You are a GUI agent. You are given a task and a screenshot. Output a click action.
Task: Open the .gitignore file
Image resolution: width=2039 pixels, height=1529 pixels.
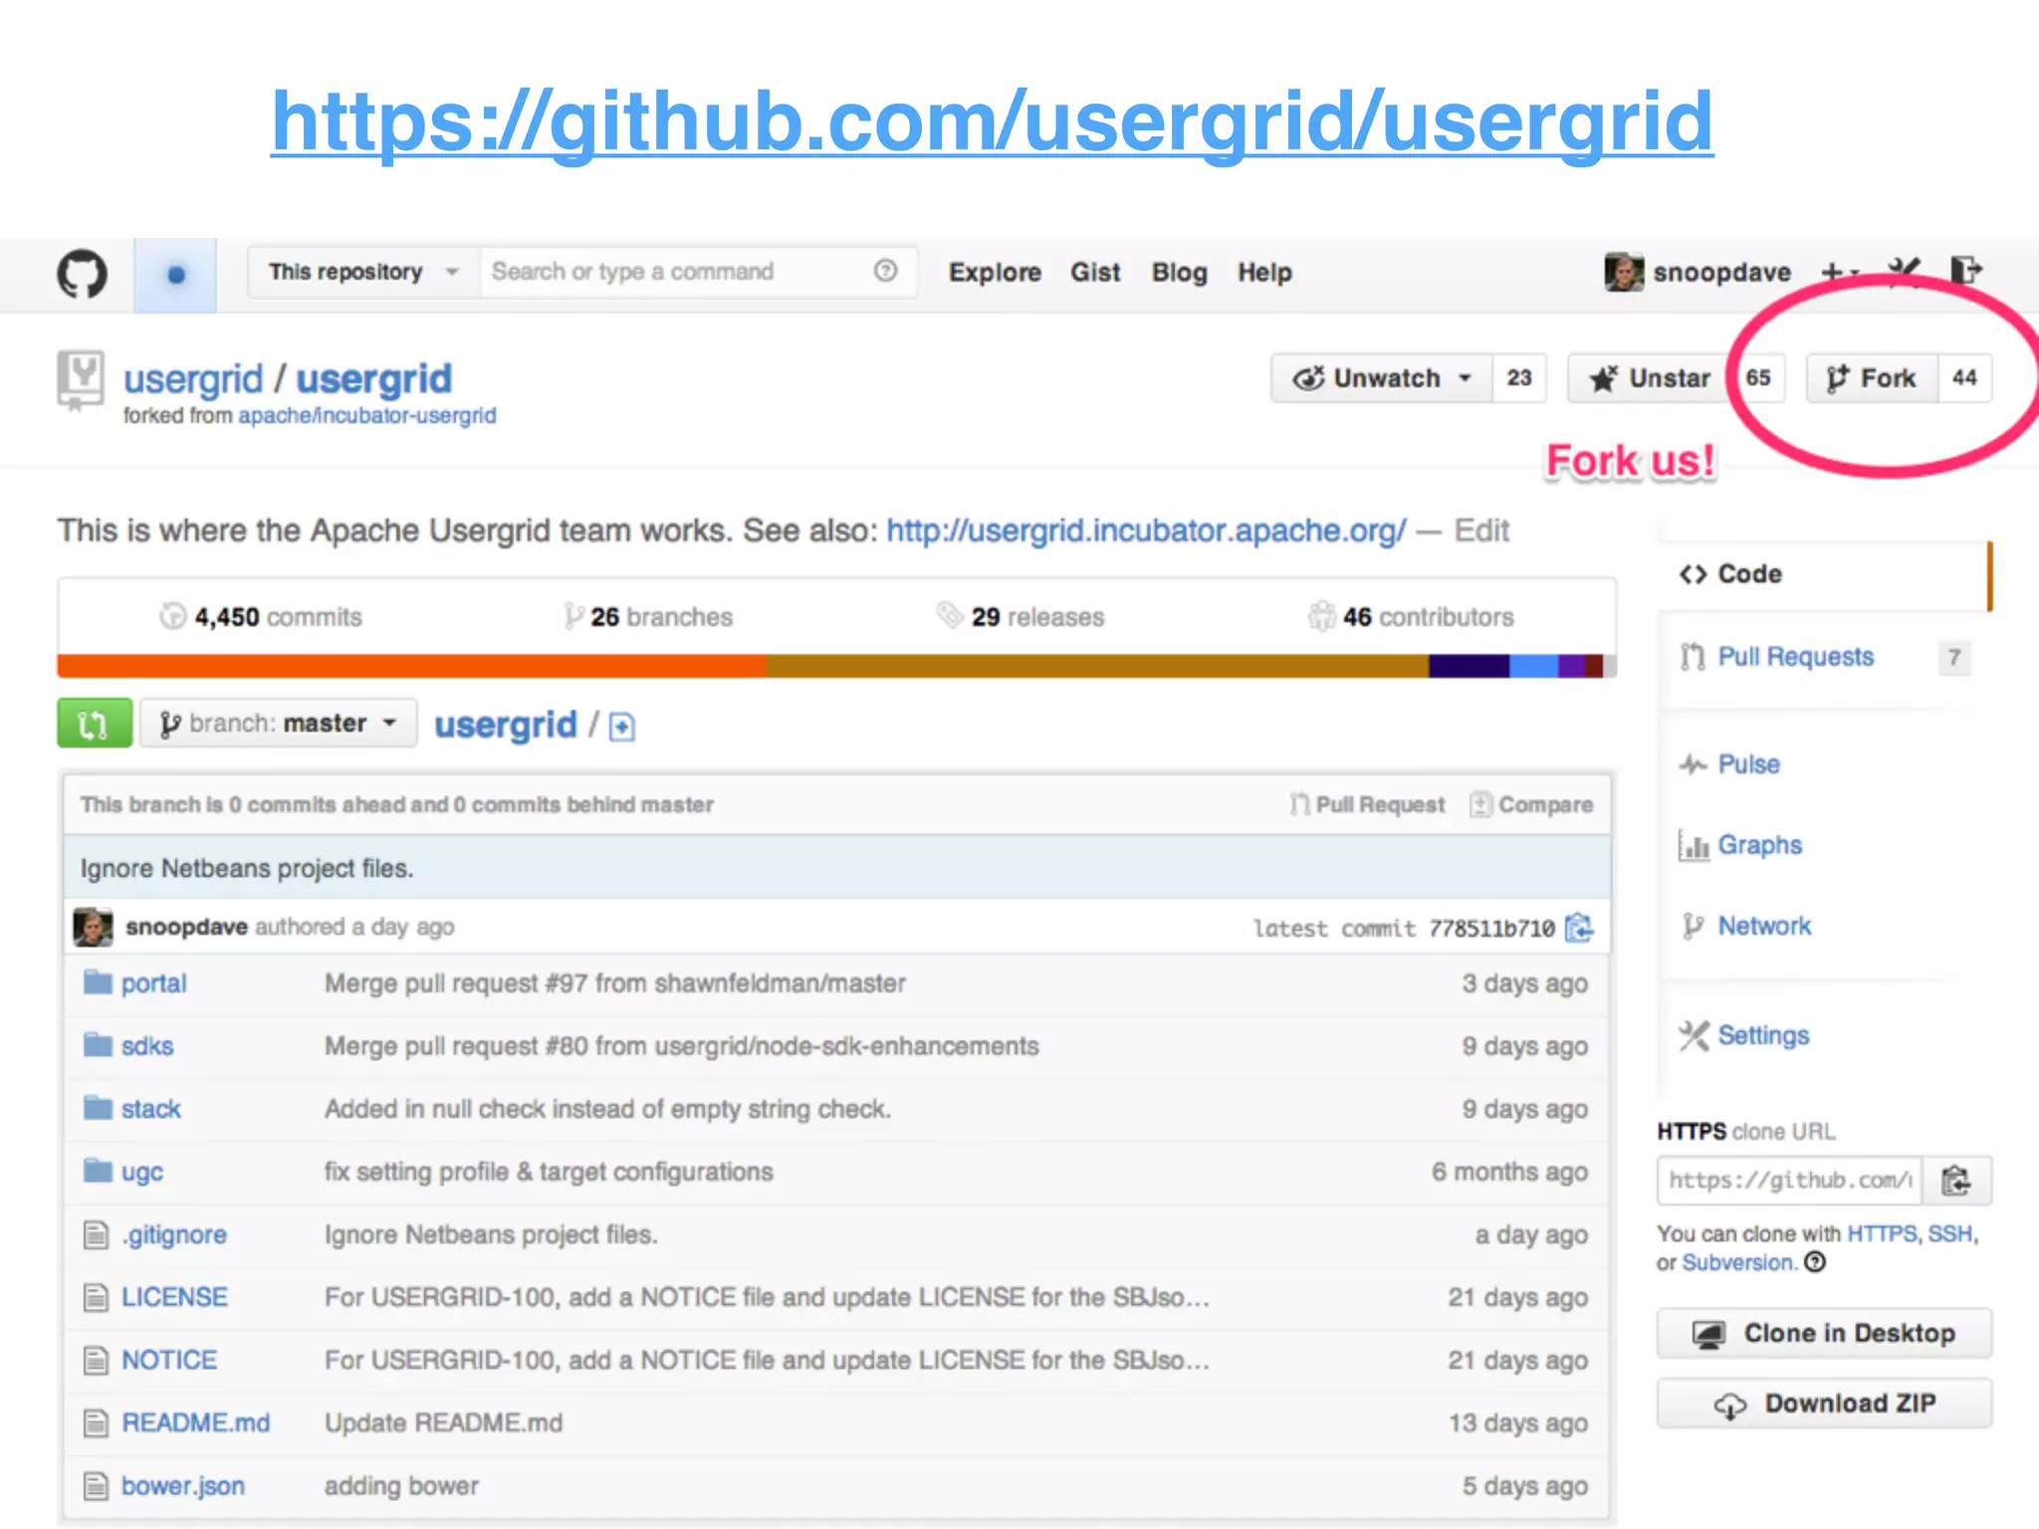coord(174,1234)
